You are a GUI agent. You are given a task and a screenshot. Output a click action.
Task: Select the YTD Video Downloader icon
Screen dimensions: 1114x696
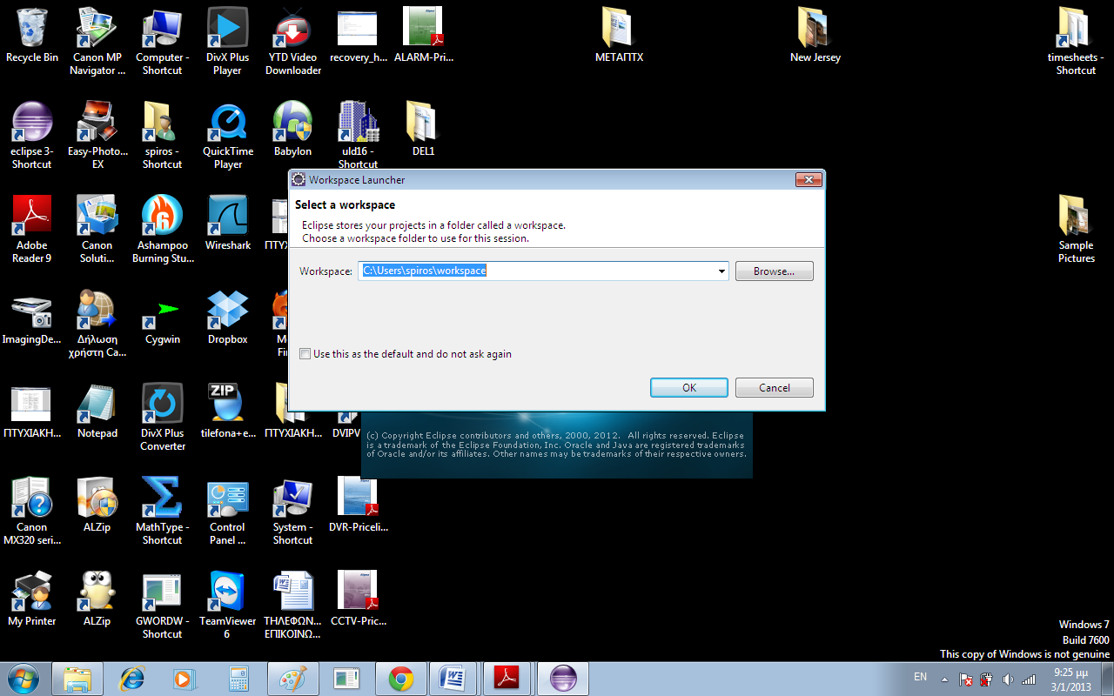(293, 42)
